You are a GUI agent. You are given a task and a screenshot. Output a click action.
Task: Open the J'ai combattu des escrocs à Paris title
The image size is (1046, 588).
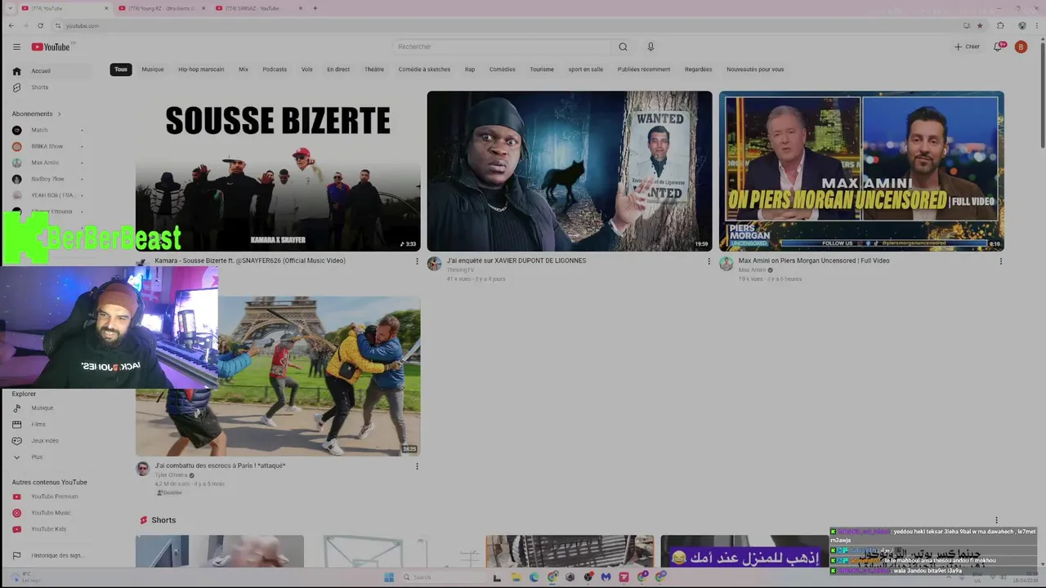coord(220,465)
